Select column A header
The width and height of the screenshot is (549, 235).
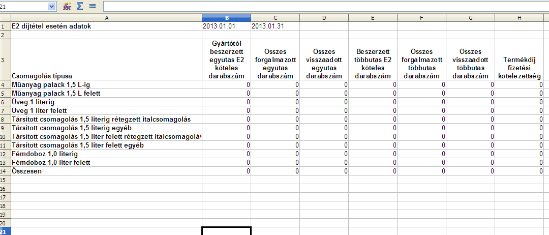click(x=106, y=18)
